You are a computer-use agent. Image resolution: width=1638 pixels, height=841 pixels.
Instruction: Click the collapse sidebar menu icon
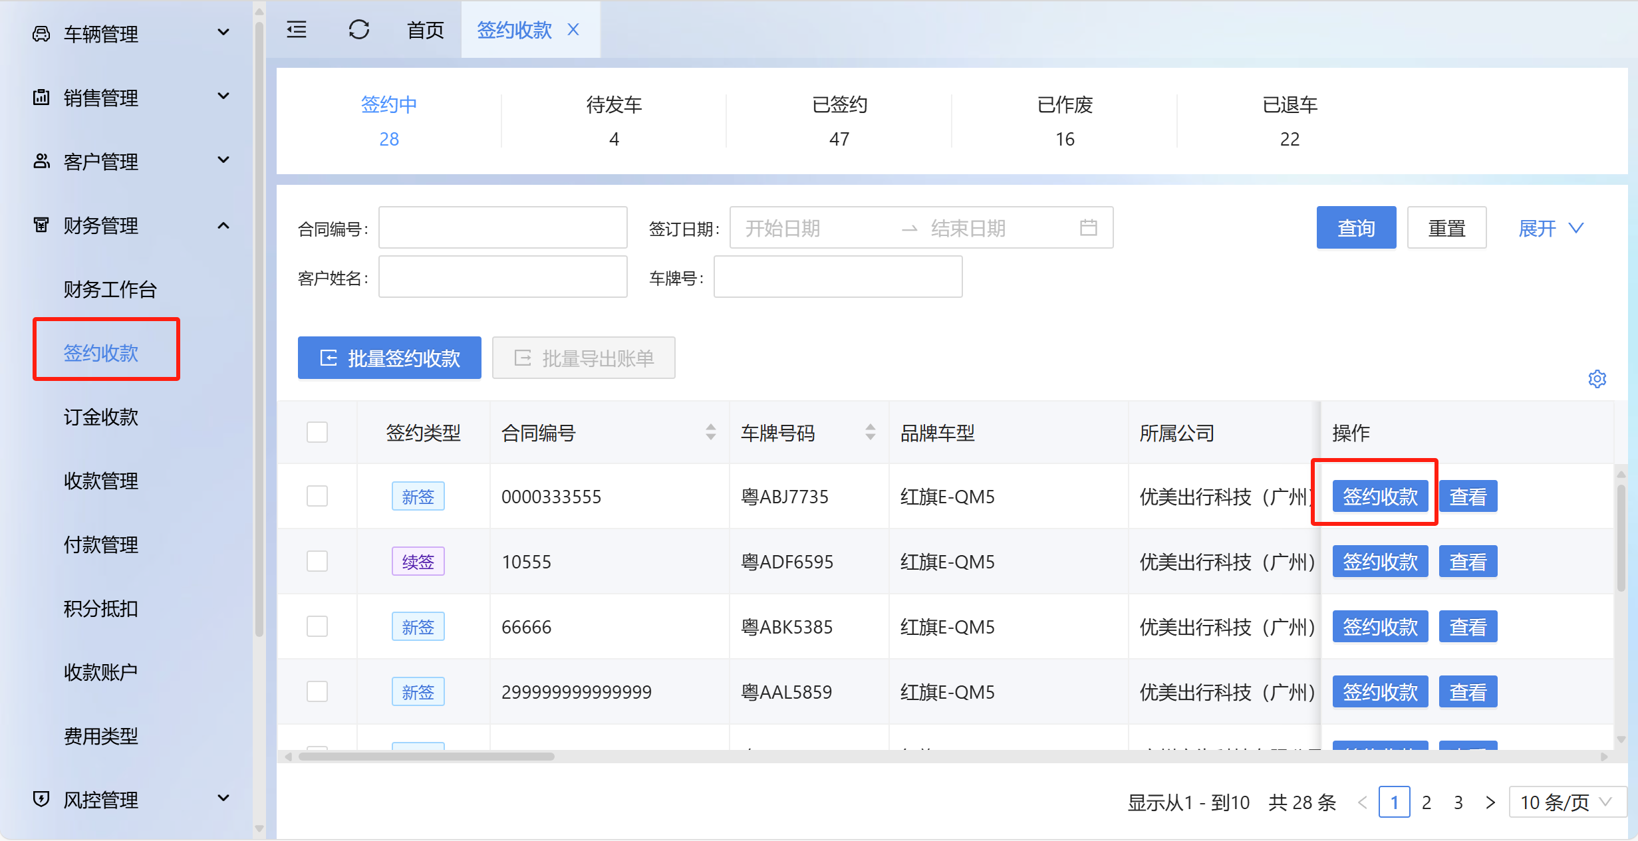(297, 30)
